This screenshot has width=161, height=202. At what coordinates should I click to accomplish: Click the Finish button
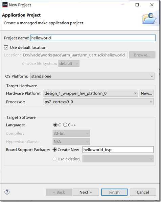114,192
